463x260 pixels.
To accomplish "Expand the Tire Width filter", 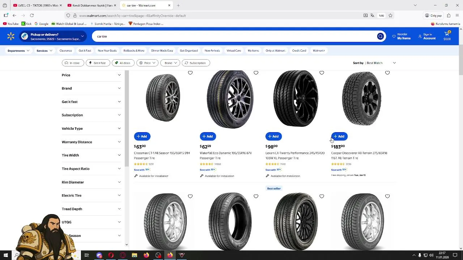I will 91,155.
